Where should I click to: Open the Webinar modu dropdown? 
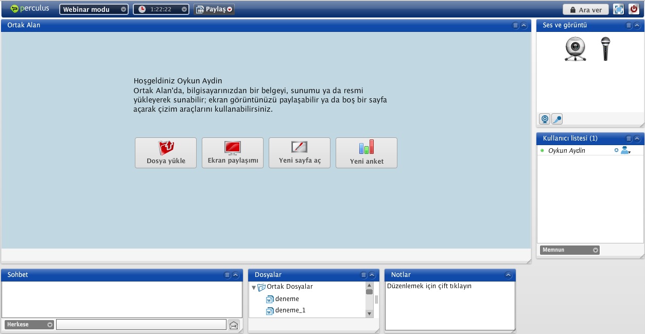pos(94,9)
